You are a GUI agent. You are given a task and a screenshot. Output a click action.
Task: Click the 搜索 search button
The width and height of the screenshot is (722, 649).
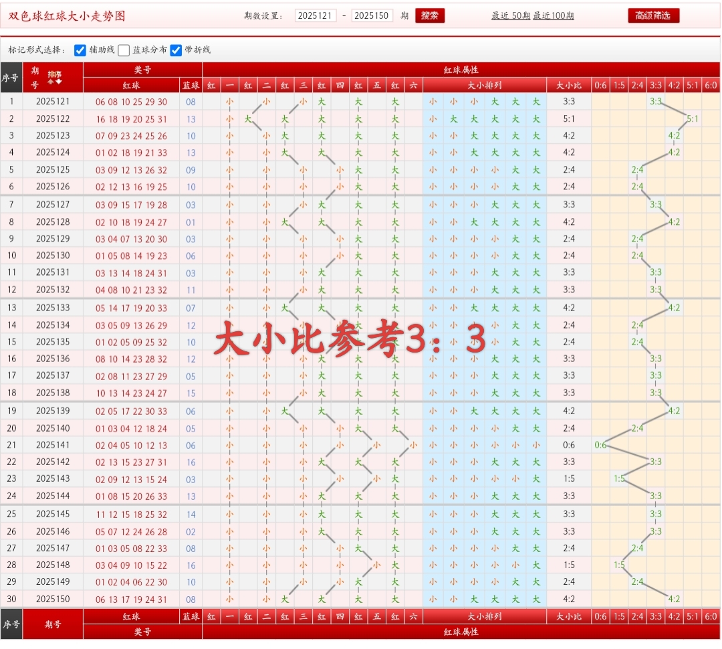430,15
